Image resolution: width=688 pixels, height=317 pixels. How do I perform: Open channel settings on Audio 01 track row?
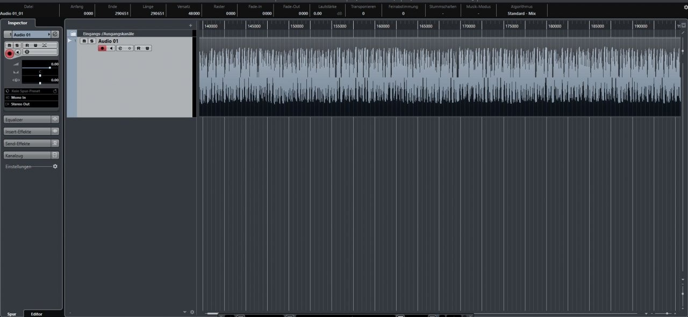point(120,48)
